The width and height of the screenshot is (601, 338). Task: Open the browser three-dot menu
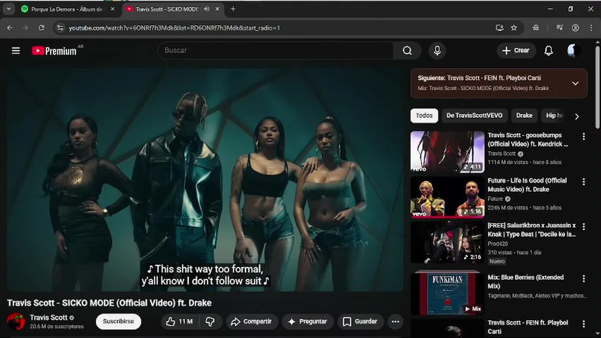[x=591, y=28]
